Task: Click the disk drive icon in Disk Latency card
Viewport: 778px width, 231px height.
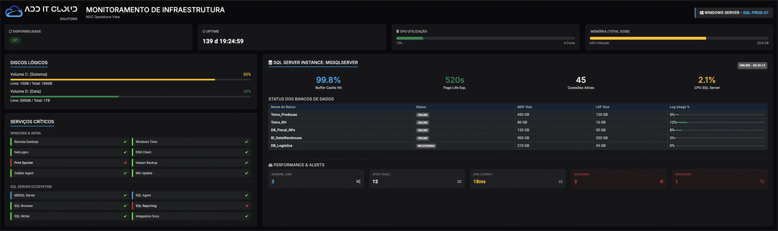Action: coord(560,181)
